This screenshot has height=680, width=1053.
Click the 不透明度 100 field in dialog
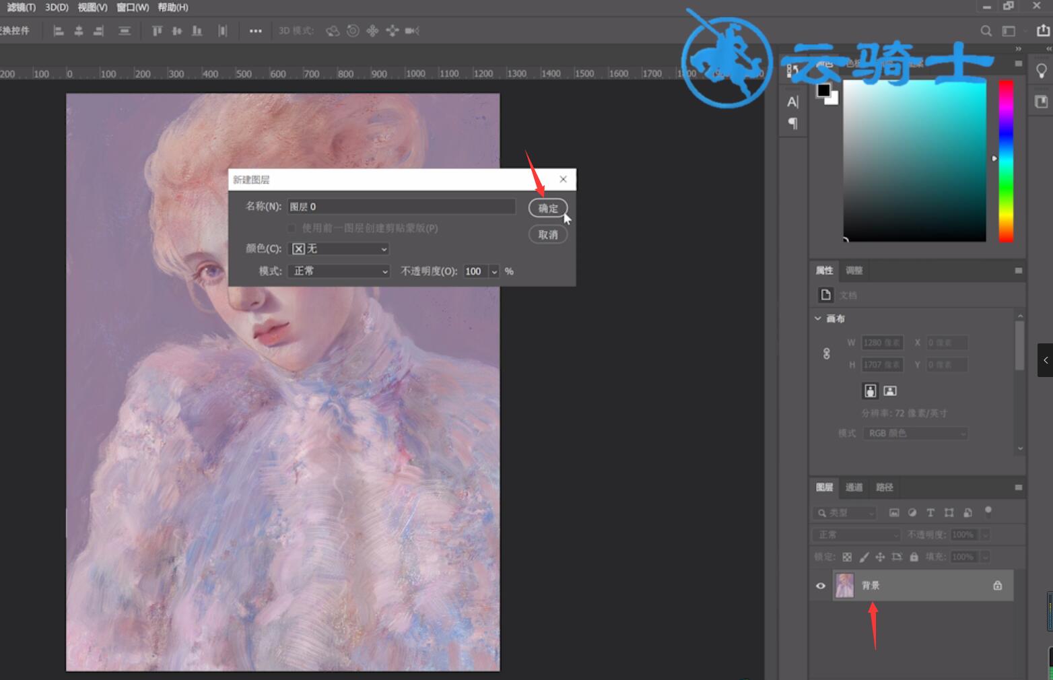point(476,271)
